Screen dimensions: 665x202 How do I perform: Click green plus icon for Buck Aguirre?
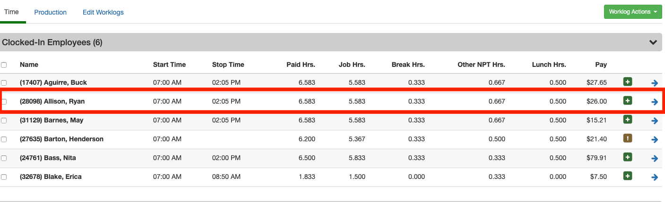coord(628,82)
